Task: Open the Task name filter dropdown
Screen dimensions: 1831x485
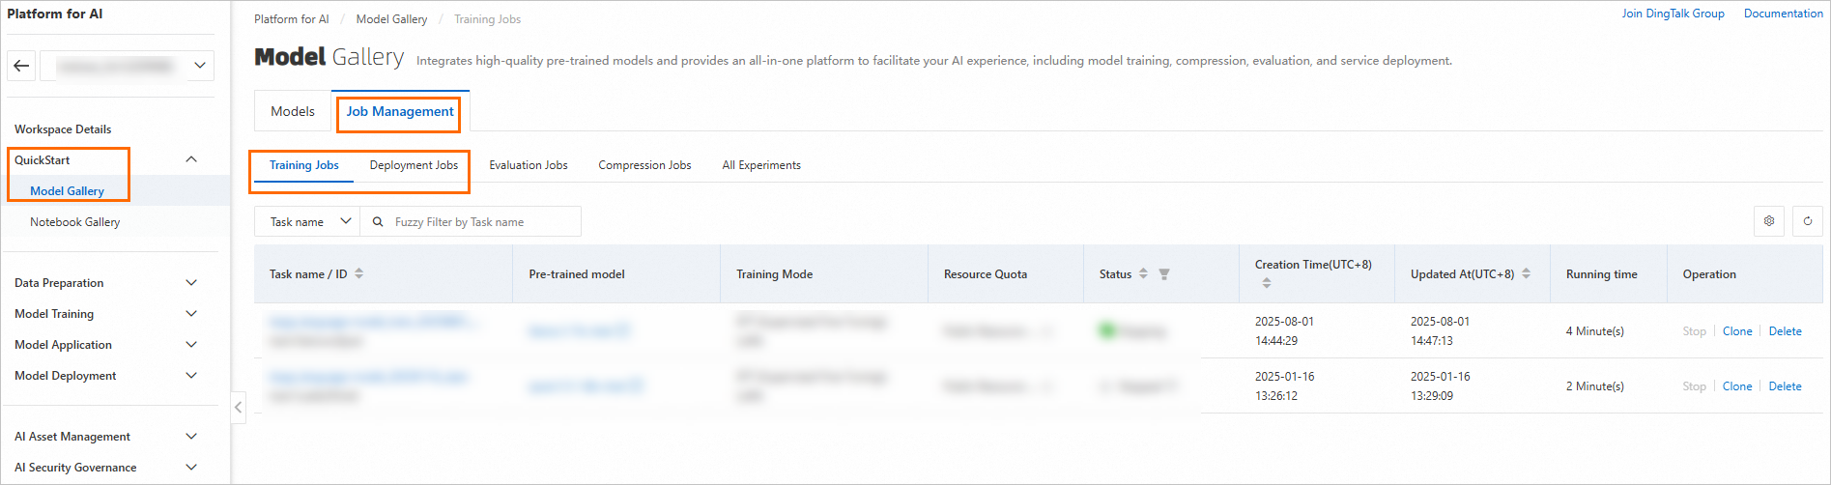Action: click(x=307, y=222)
